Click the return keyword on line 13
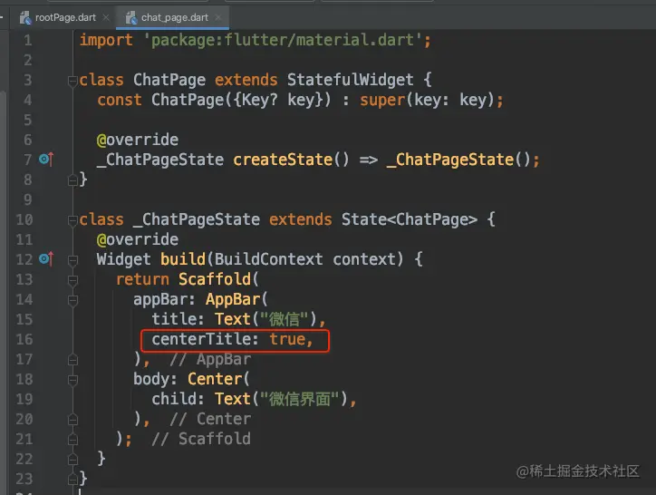The width and height of the screenshot is (656, 495). pyautogui.click(x=142, y=279)
